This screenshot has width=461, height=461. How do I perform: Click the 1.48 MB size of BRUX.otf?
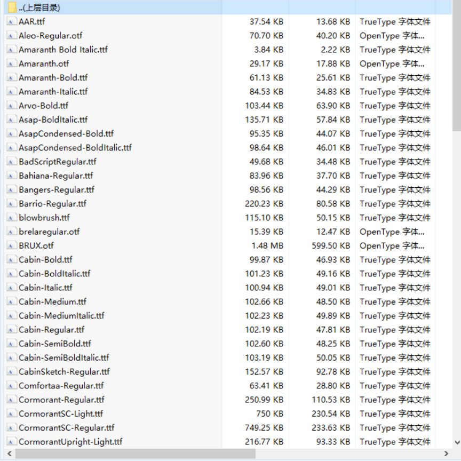[x=267, y=245]
